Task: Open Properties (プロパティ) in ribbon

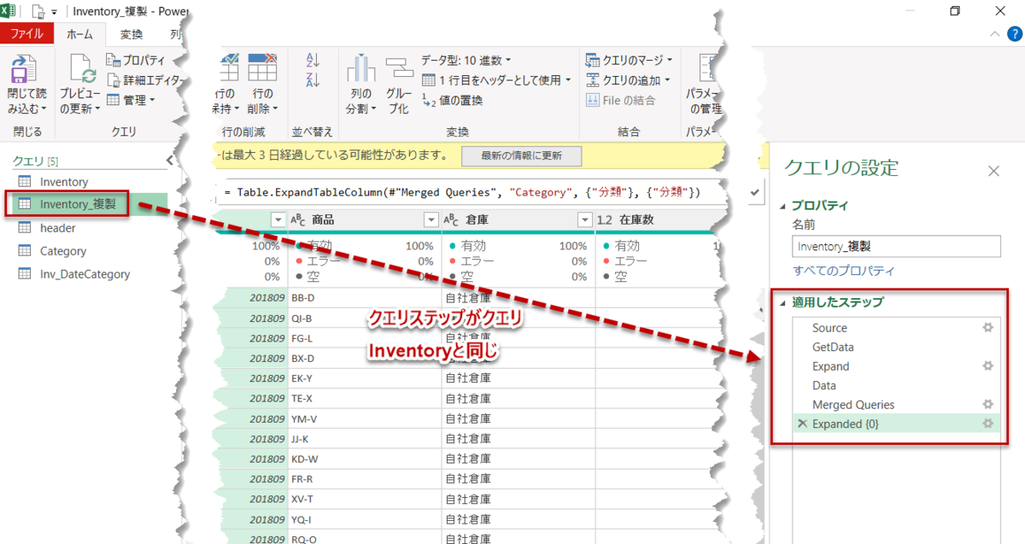Action: pos(135,61)
